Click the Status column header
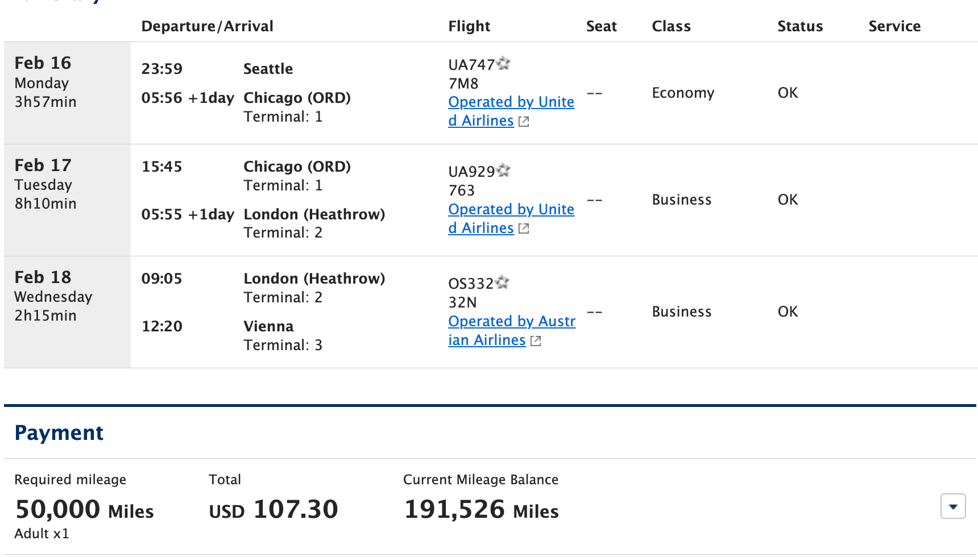Viewport: 978px width, 557px height. point(799,26)
